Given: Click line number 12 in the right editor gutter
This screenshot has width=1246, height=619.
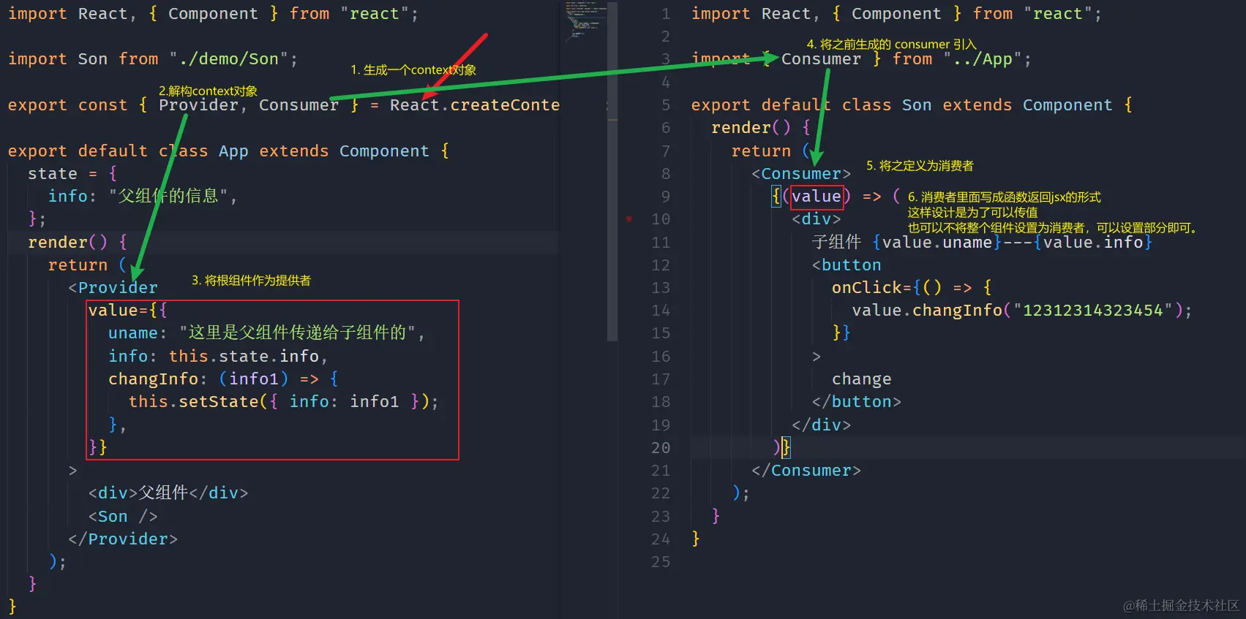Looking at the screenshot, I should tap(661, 265).
